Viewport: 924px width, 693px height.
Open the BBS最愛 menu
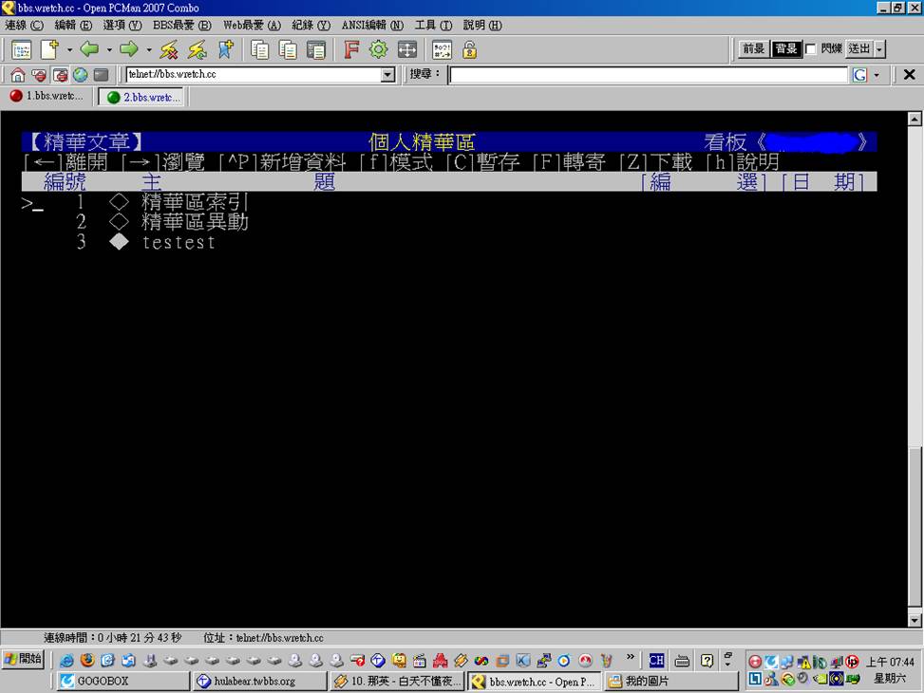181,26
